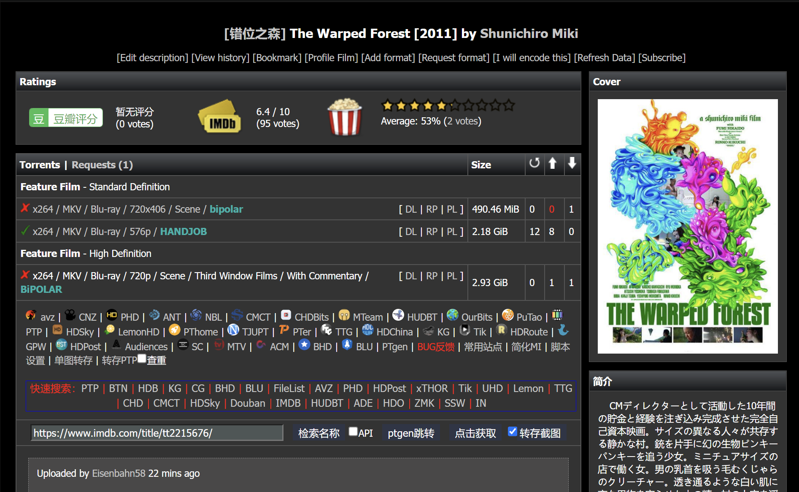Click the PuTao site icon
This screenshot has height=492, width=799.
pyautogui.click(x=508, y=315)
